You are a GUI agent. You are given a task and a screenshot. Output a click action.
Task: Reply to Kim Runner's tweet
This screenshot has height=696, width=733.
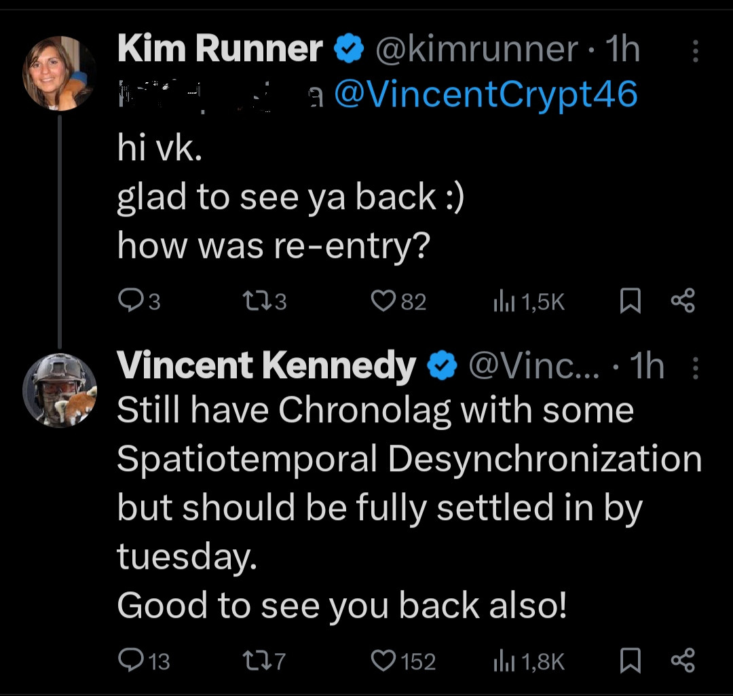130,301
